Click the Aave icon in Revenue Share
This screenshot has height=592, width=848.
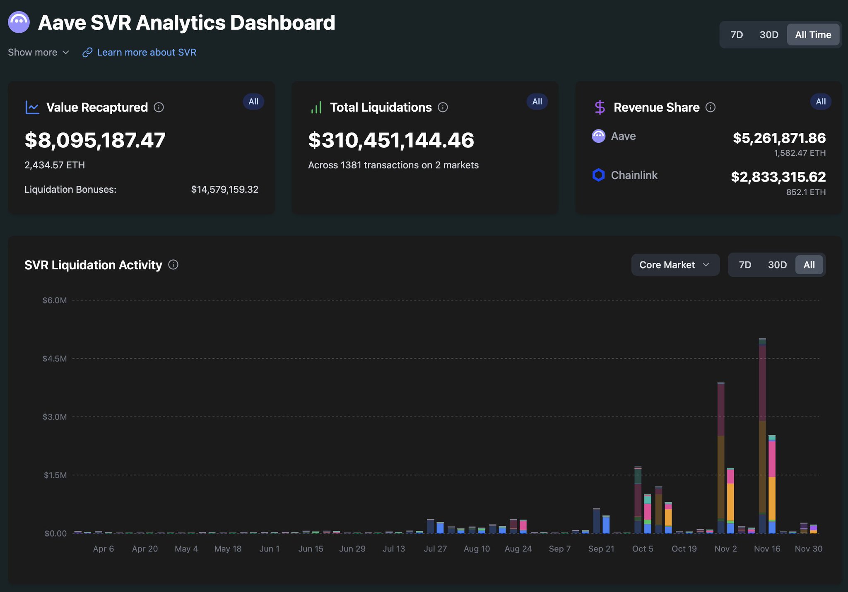(598, 136)
